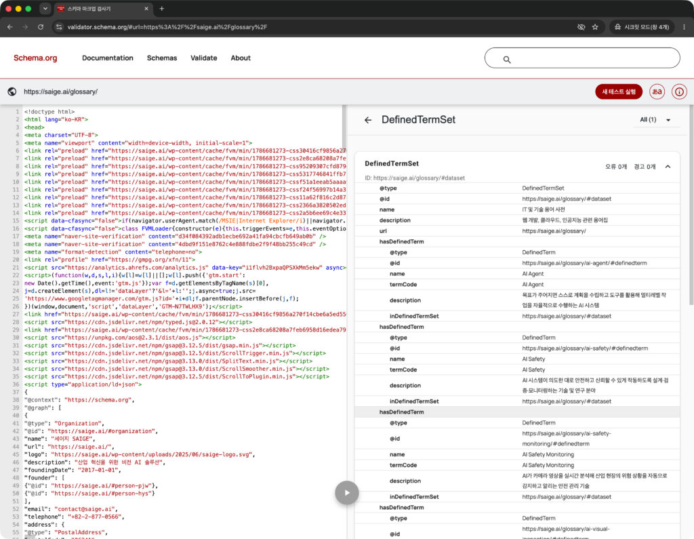
Task: Select the AI Safety Monitoring name value
Action: coord(548,454)
